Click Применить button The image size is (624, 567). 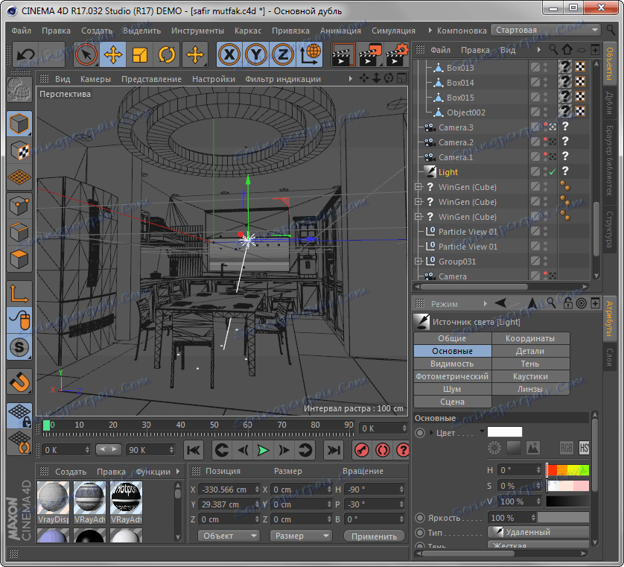(x=374, y=536)
